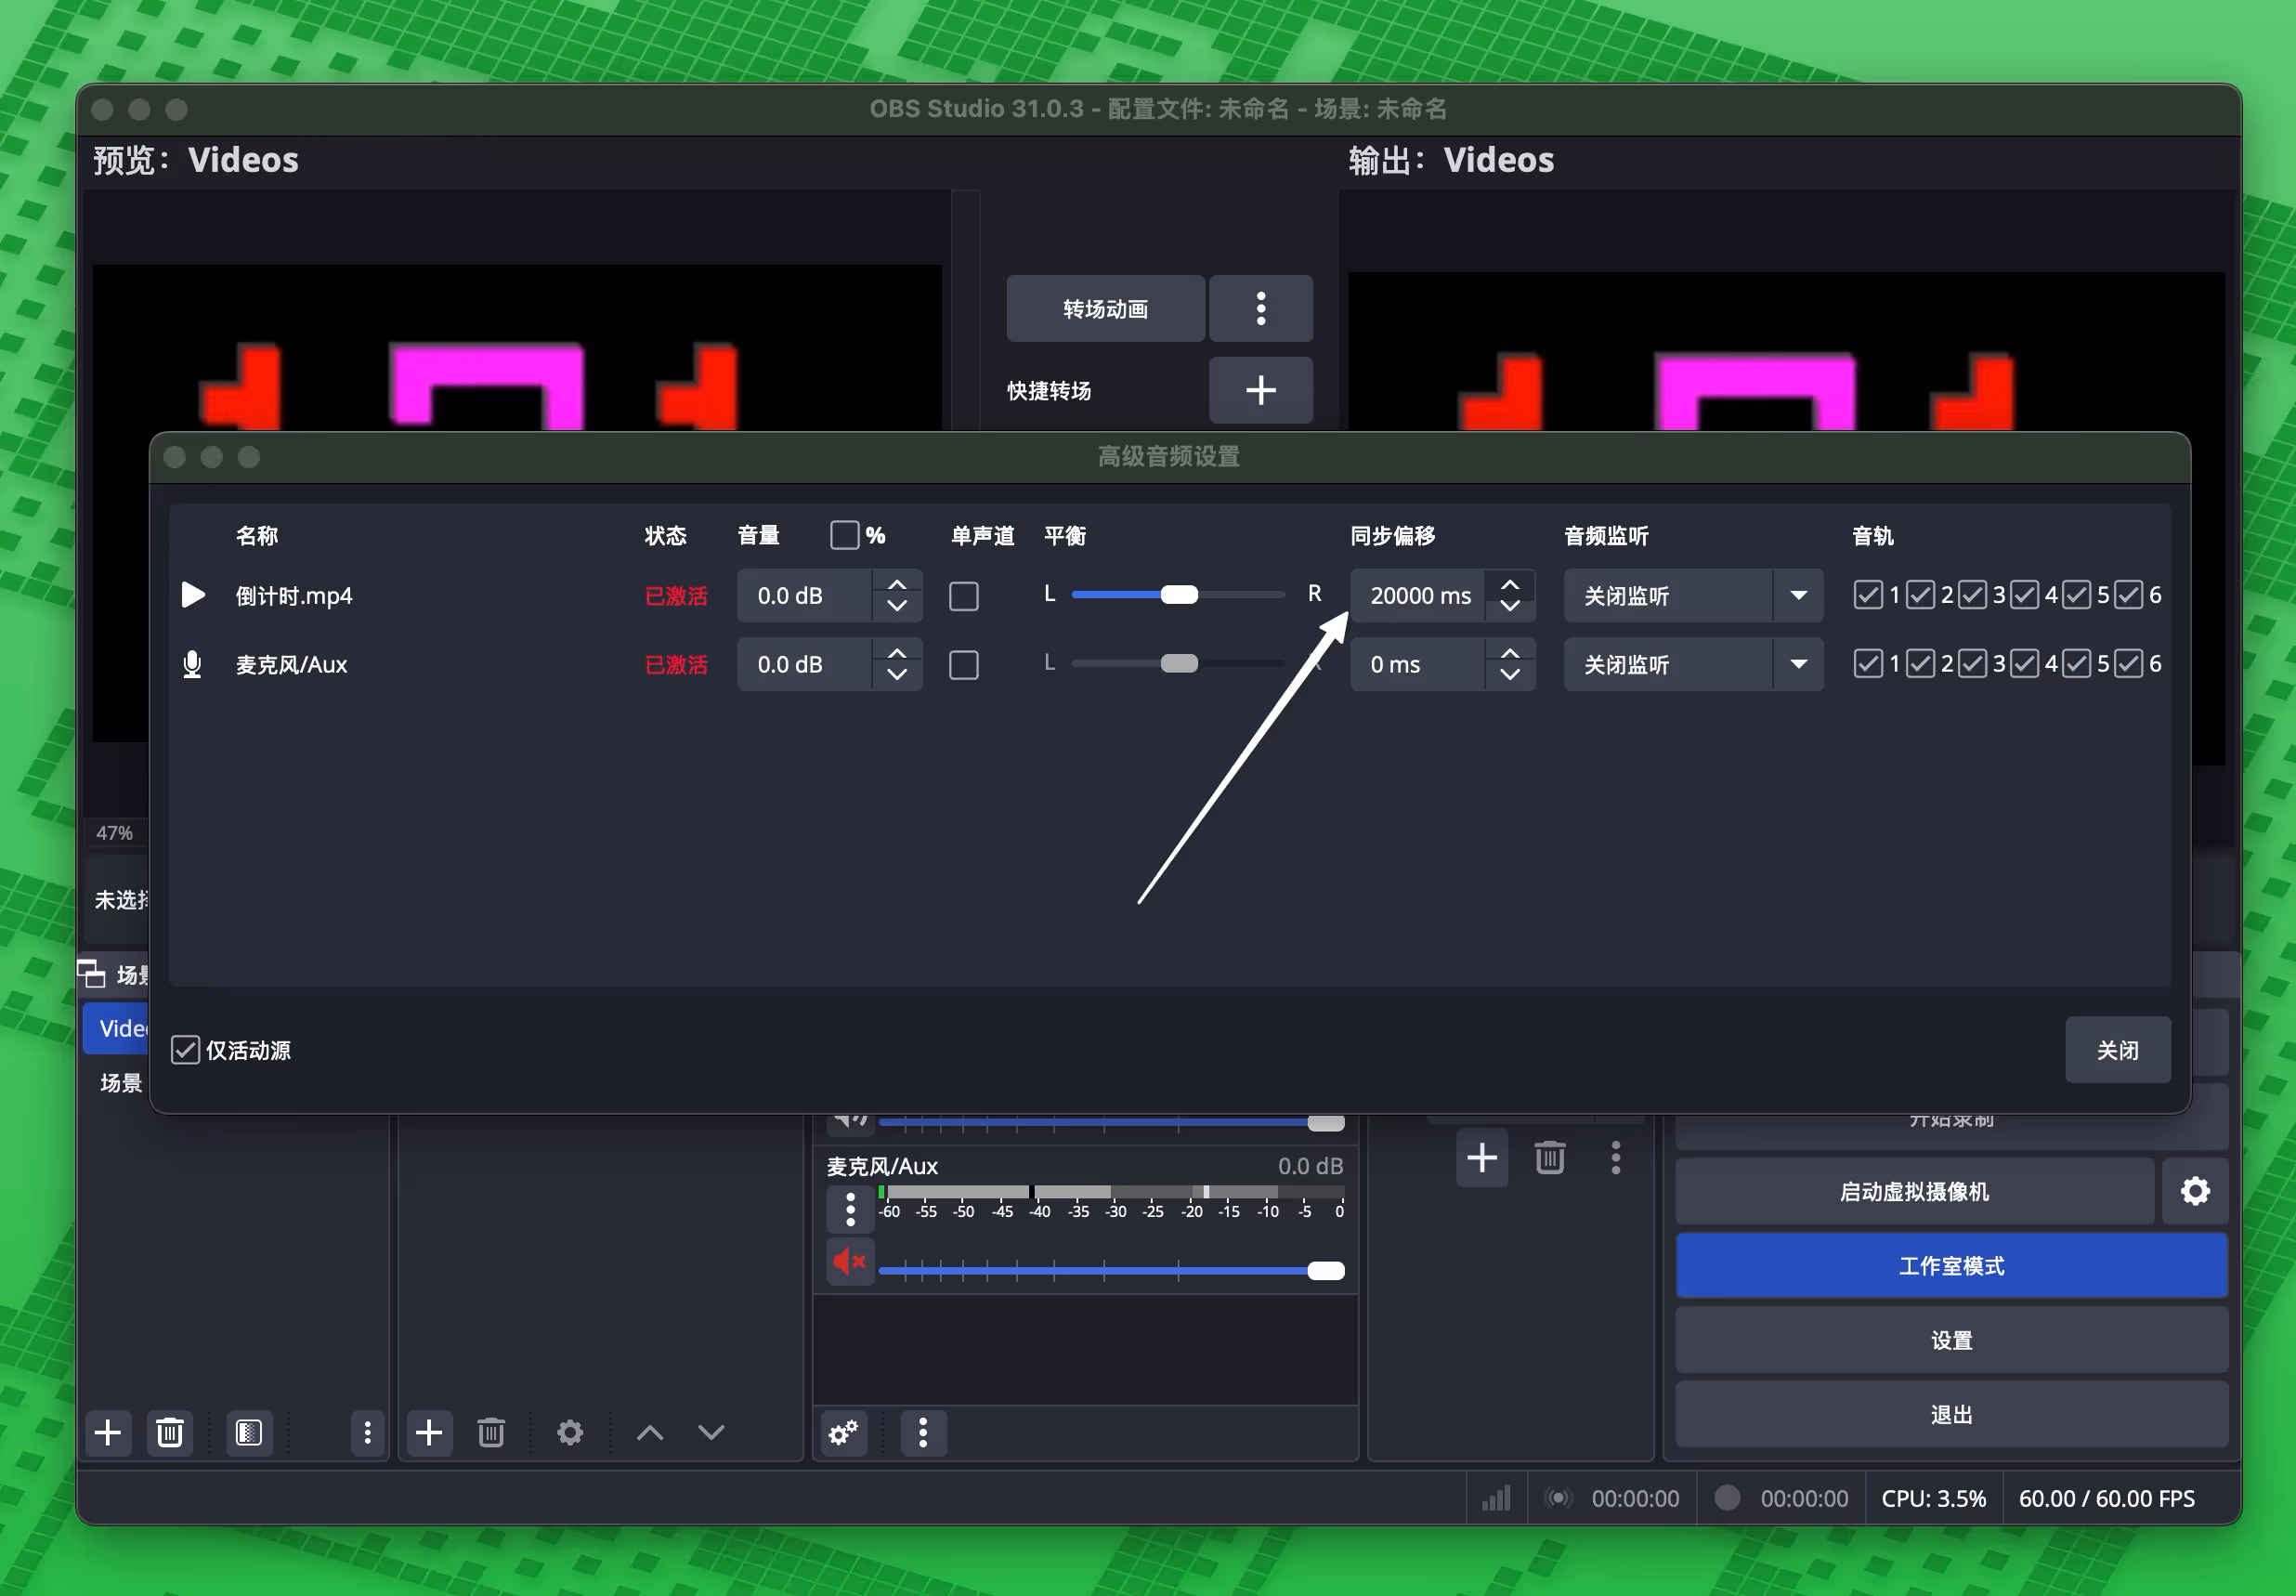Increase sync offset for 倒计时.mp4
Viewport: 2296px width, 1596px height.
tap(1510, 585)
